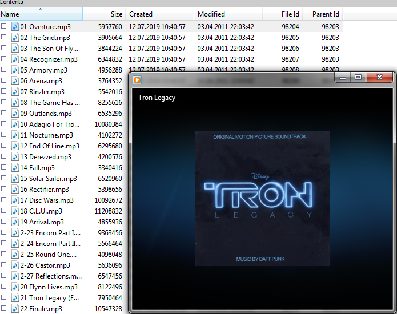Screen dimensions: 397x314
Task: Click File Id value 98204
Action: pyautogui.click(x=290, y=27)
